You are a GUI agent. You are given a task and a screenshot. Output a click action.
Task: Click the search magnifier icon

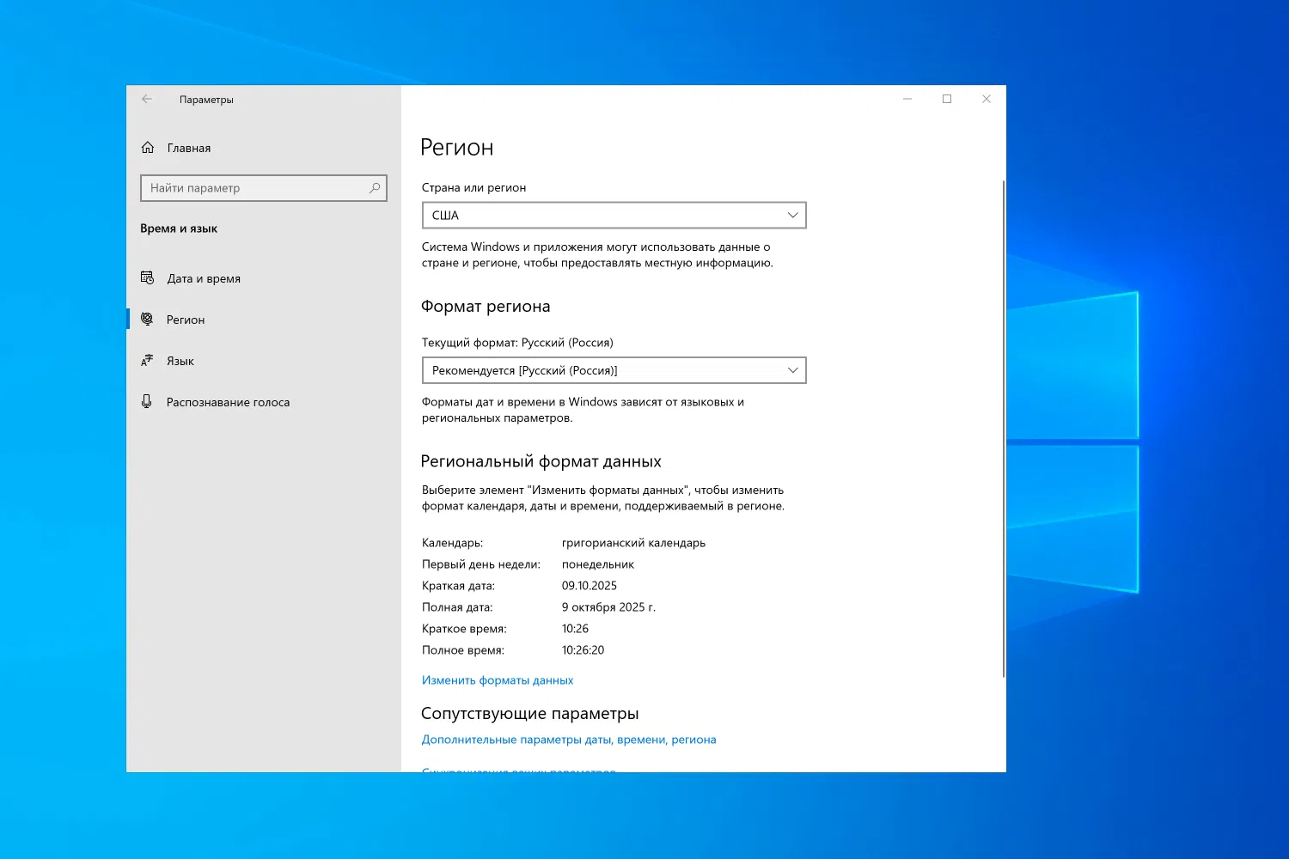point(375,187)
